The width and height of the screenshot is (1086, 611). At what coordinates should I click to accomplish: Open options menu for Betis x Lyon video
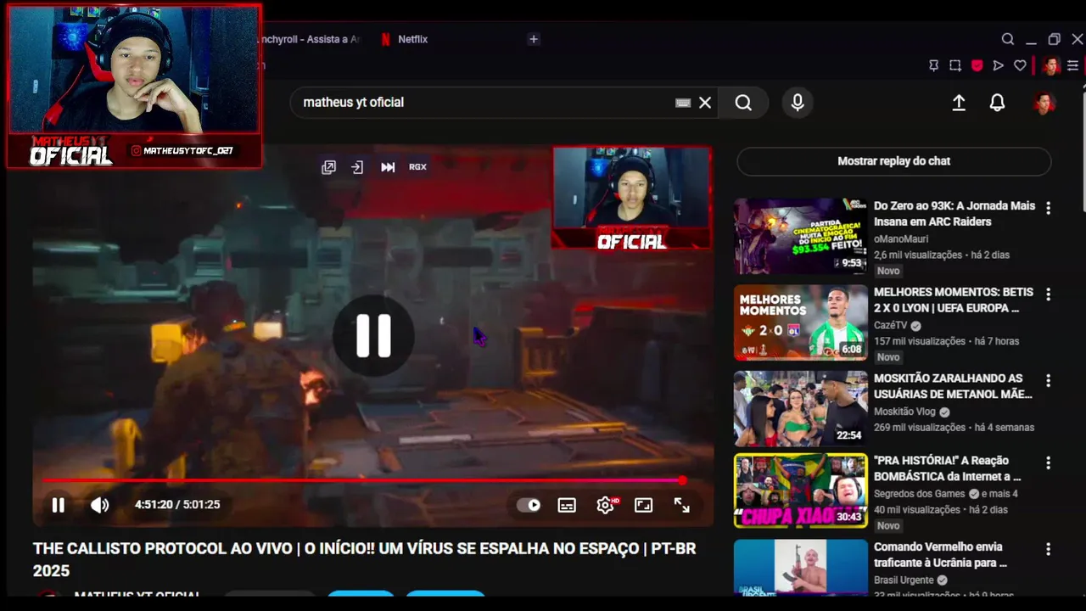(1049, 294)
